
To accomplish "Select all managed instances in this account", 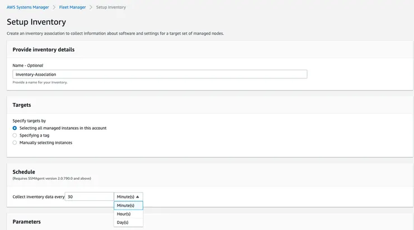I will [x=15, y=128].
